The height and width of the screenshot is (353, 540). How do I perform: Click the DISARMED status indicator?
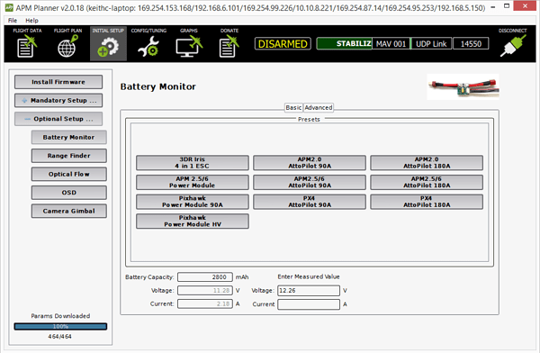pos(283,44)
